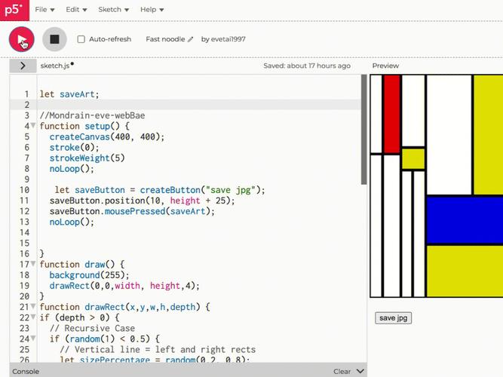Click the pencil icon to rename sketch

(x=191, y=39)
